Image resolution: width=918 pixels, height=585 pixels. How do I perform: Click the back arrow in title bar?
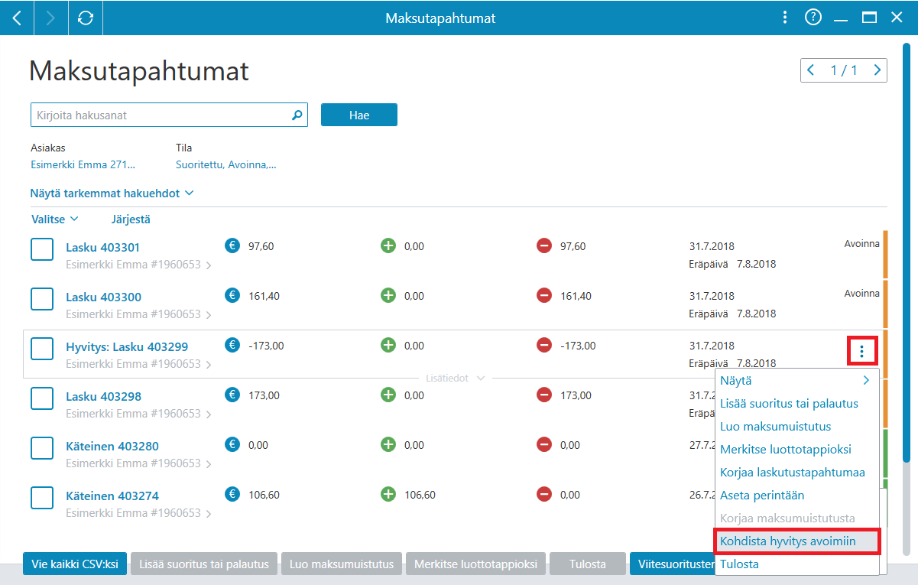[17, 18]
